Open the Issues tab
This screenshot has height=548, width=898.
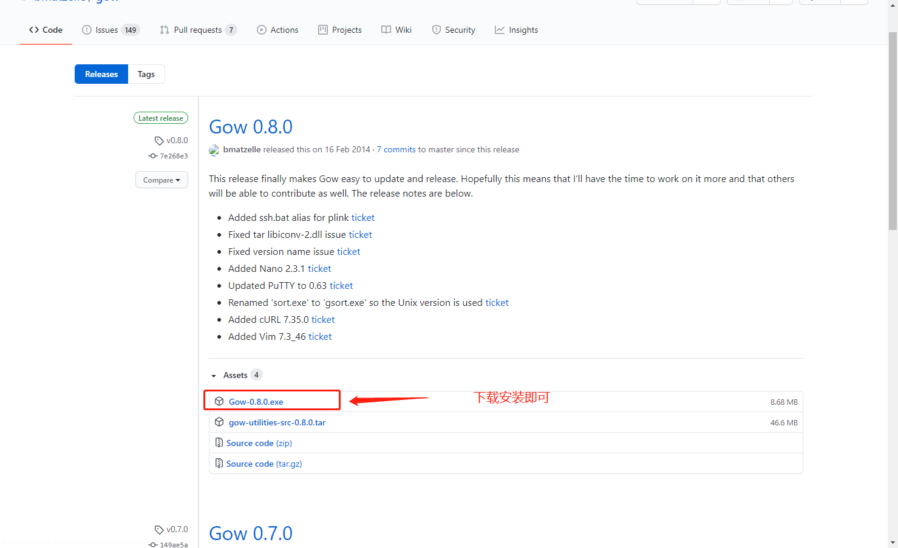point(111,30)
